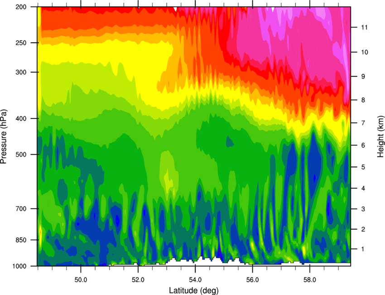The image size is (385, 295).
Task: Click the 56.0 latitude tick label
Action: pyautogui.click(x=252, y=280)
